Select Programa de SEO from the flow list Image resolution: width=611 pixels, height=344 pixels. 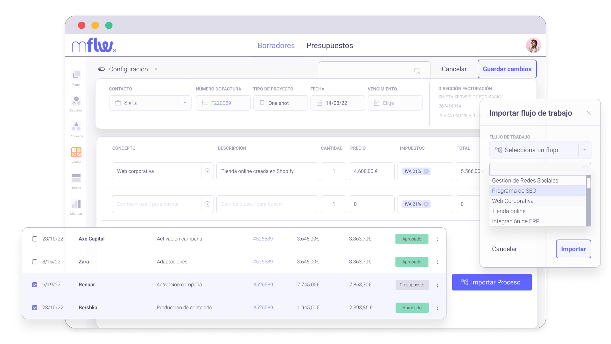(x=514, y=190)
